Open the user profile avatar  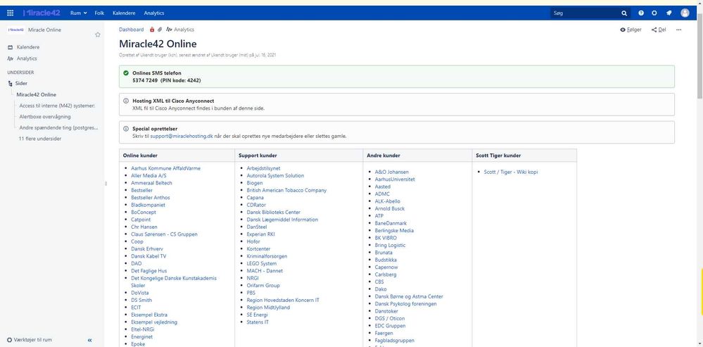[685, 13]
